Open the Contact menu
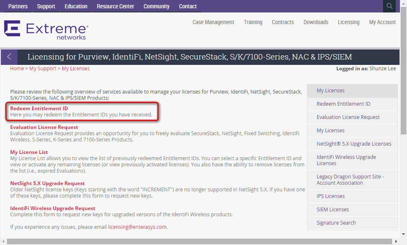The width and height of the screenshot is (407, 245). [x=188, y=6]
